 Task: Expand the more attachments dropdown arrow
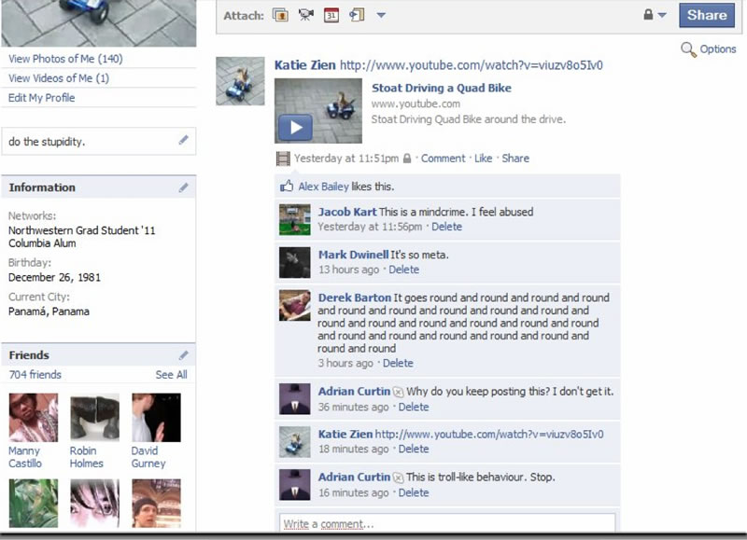coord(381,15)
